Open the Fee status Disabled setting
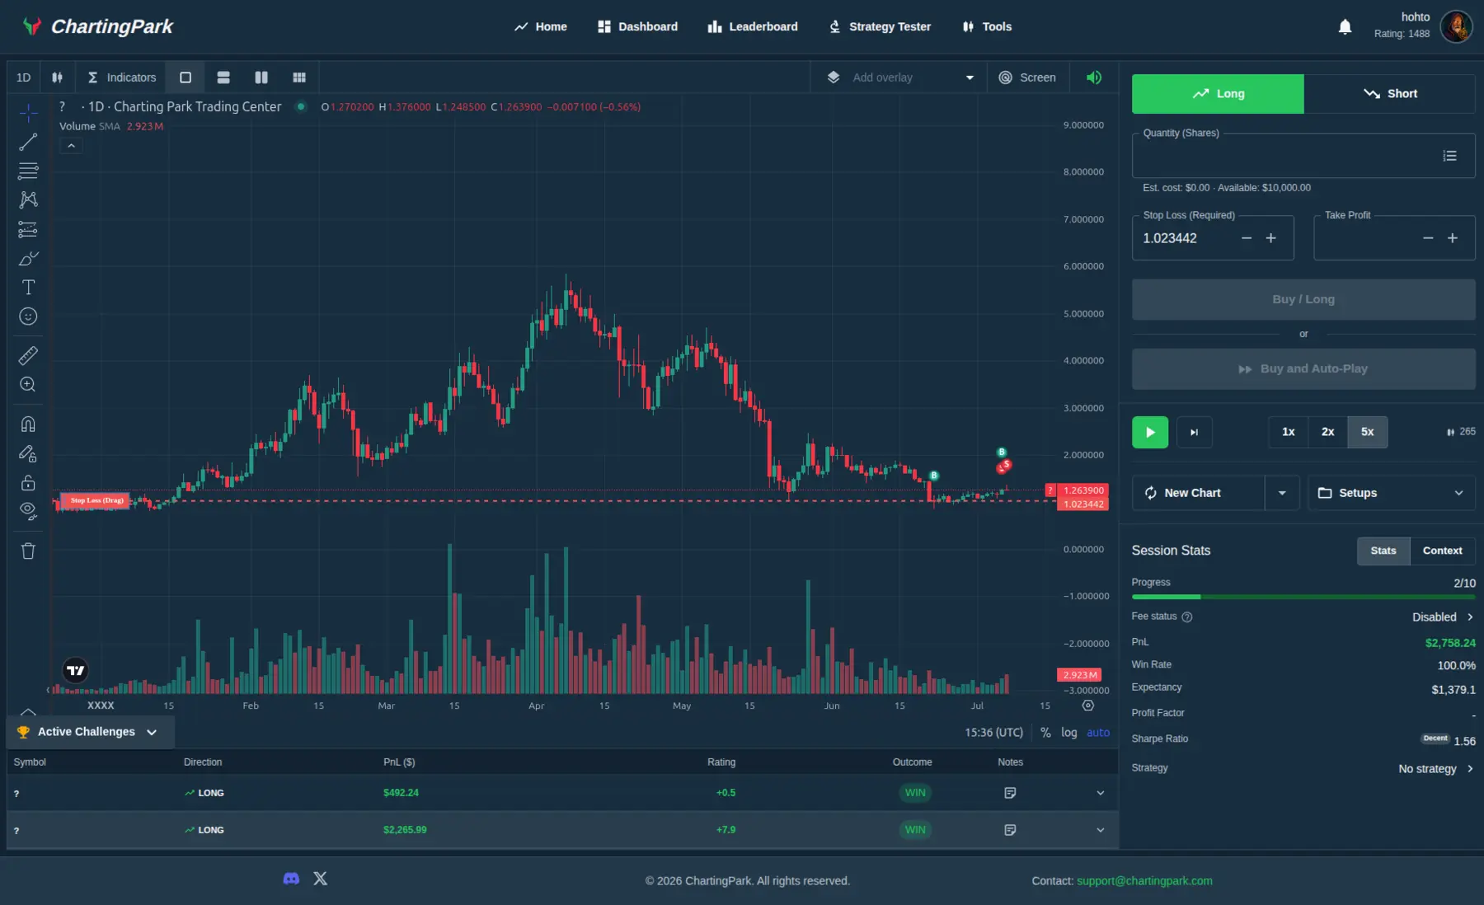This screenshot has width=1484, height=905. pos(1443,617)
